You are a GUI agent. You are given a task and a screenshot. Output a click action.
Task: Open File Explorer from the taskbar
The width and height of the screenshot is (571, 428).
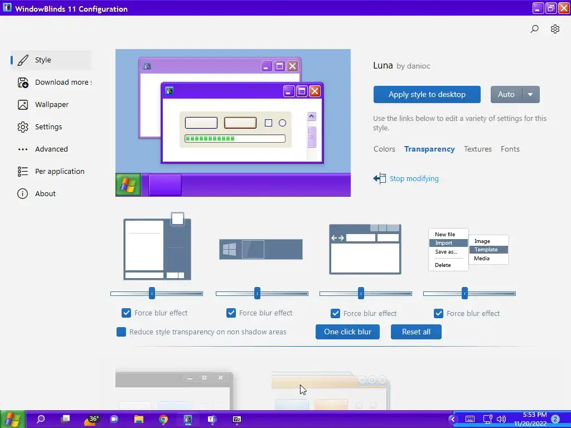(x=139, y=419)
